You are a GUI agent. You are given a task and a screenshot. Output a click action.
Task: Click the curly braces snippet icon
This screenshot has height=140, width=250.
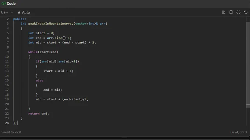click(x=238, y=12)
